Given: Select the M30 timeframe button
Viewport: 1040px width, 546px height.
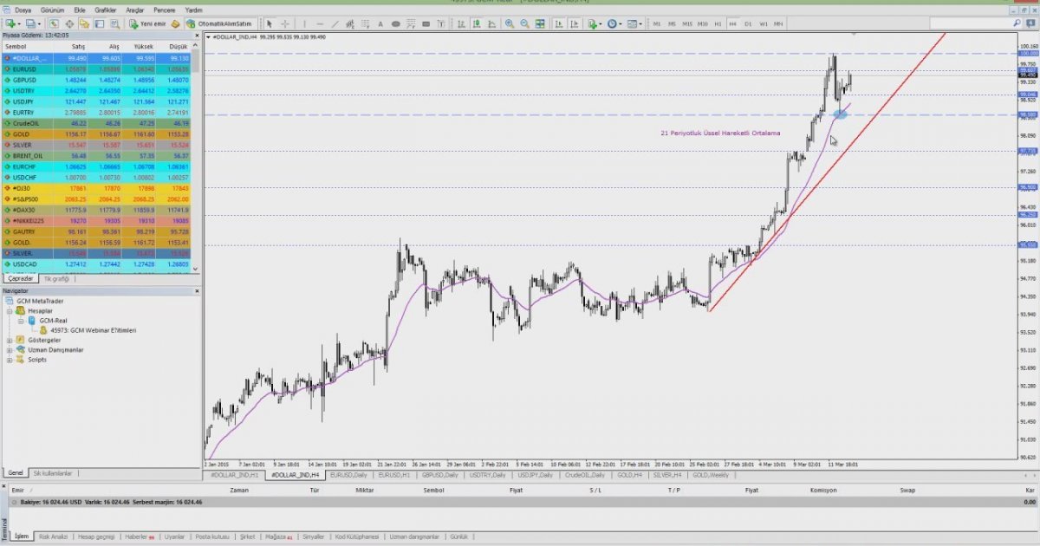Looking at the screenshot, I should [702, 24].
